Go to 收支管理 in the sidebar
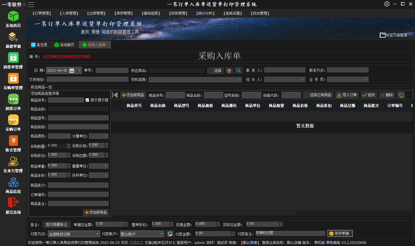The height and width of the screenshot is (246, 415). coord(13,141)
